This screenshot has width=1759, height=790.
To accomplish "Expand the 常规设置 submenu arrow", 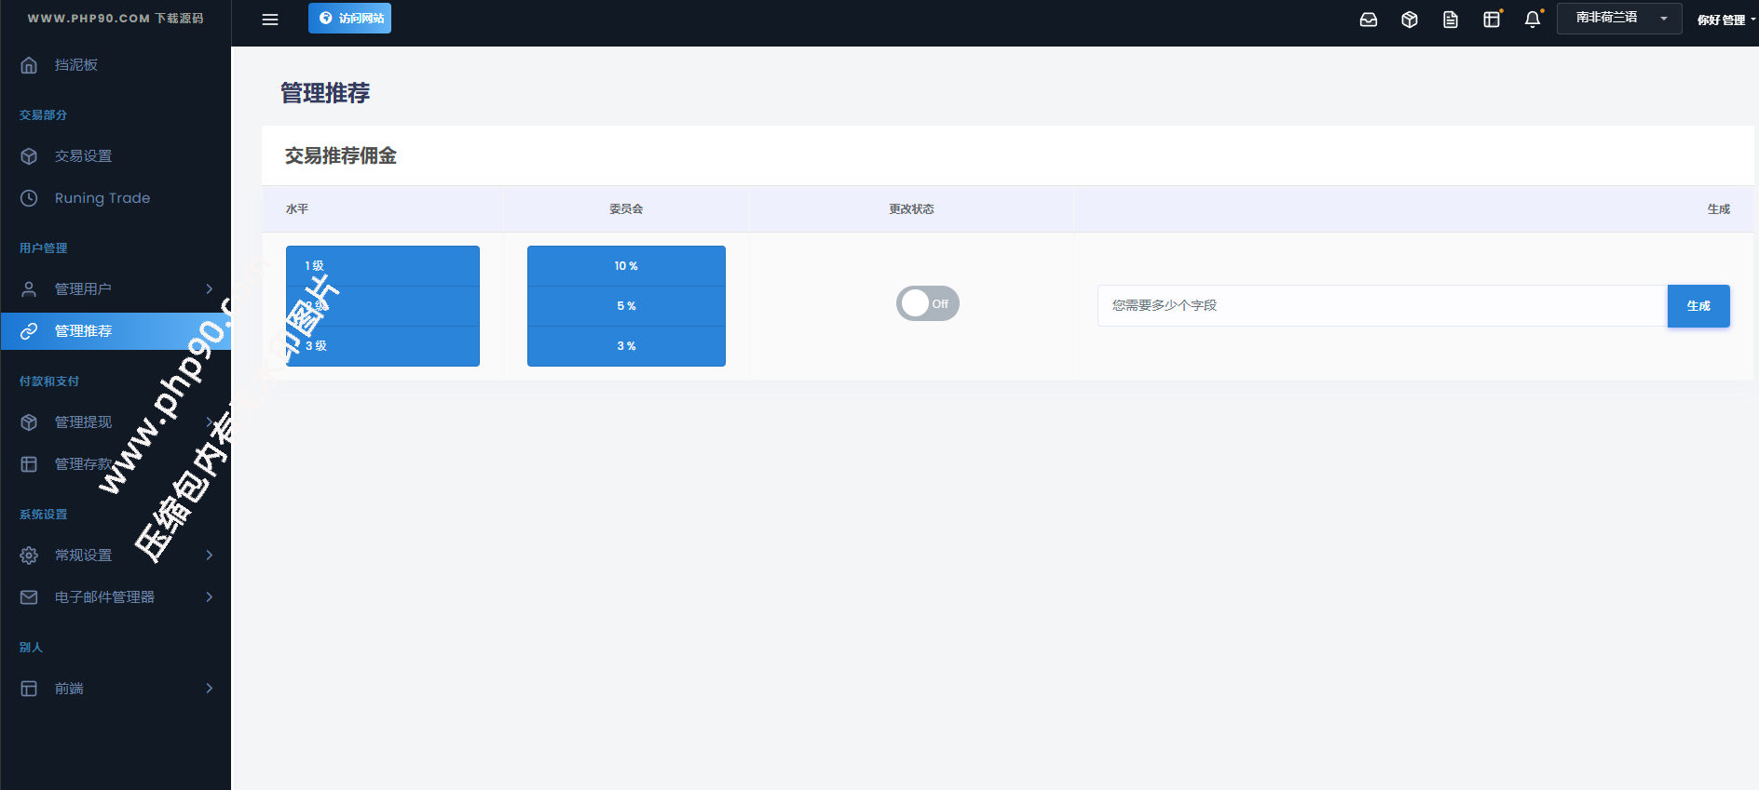I will coord(209,556).
